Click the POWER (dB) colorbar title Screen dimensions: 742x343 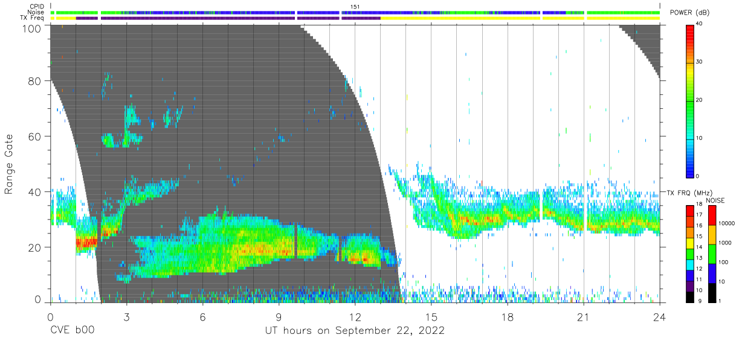[691, 13]
